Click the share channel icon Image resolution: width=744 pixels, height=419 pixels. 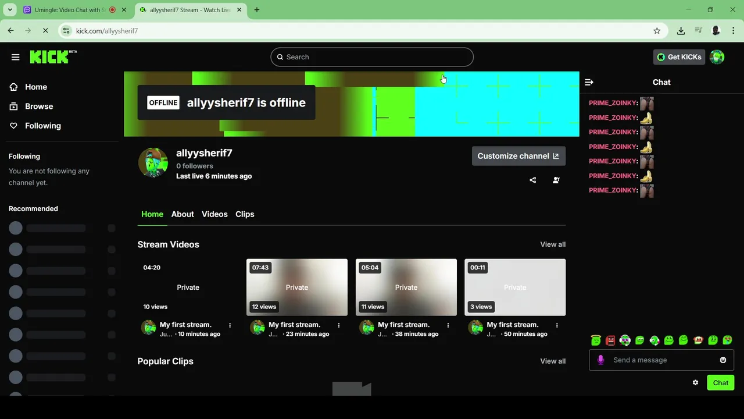pos(533,180)
